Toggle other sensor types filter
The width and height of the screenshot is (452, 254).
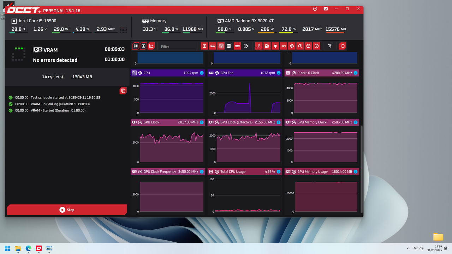pos(317,46)
